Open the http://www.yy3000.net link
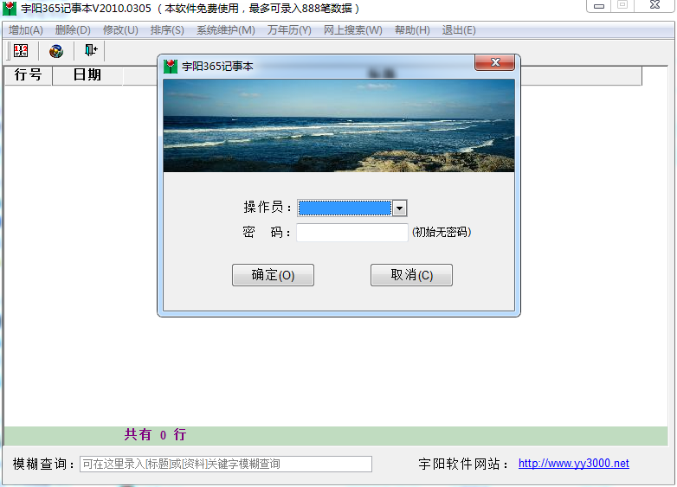 (x=573, y=464)
